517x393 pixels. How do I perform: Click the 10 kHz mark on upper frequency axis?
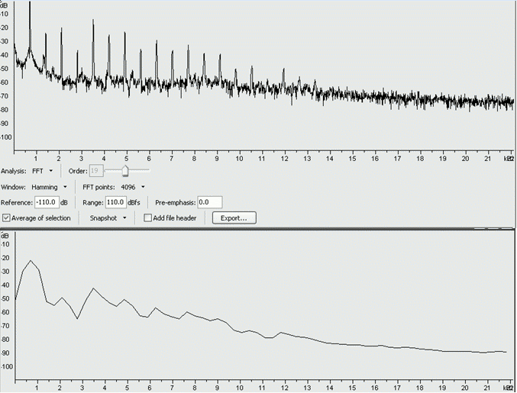[x=240, y=158]
